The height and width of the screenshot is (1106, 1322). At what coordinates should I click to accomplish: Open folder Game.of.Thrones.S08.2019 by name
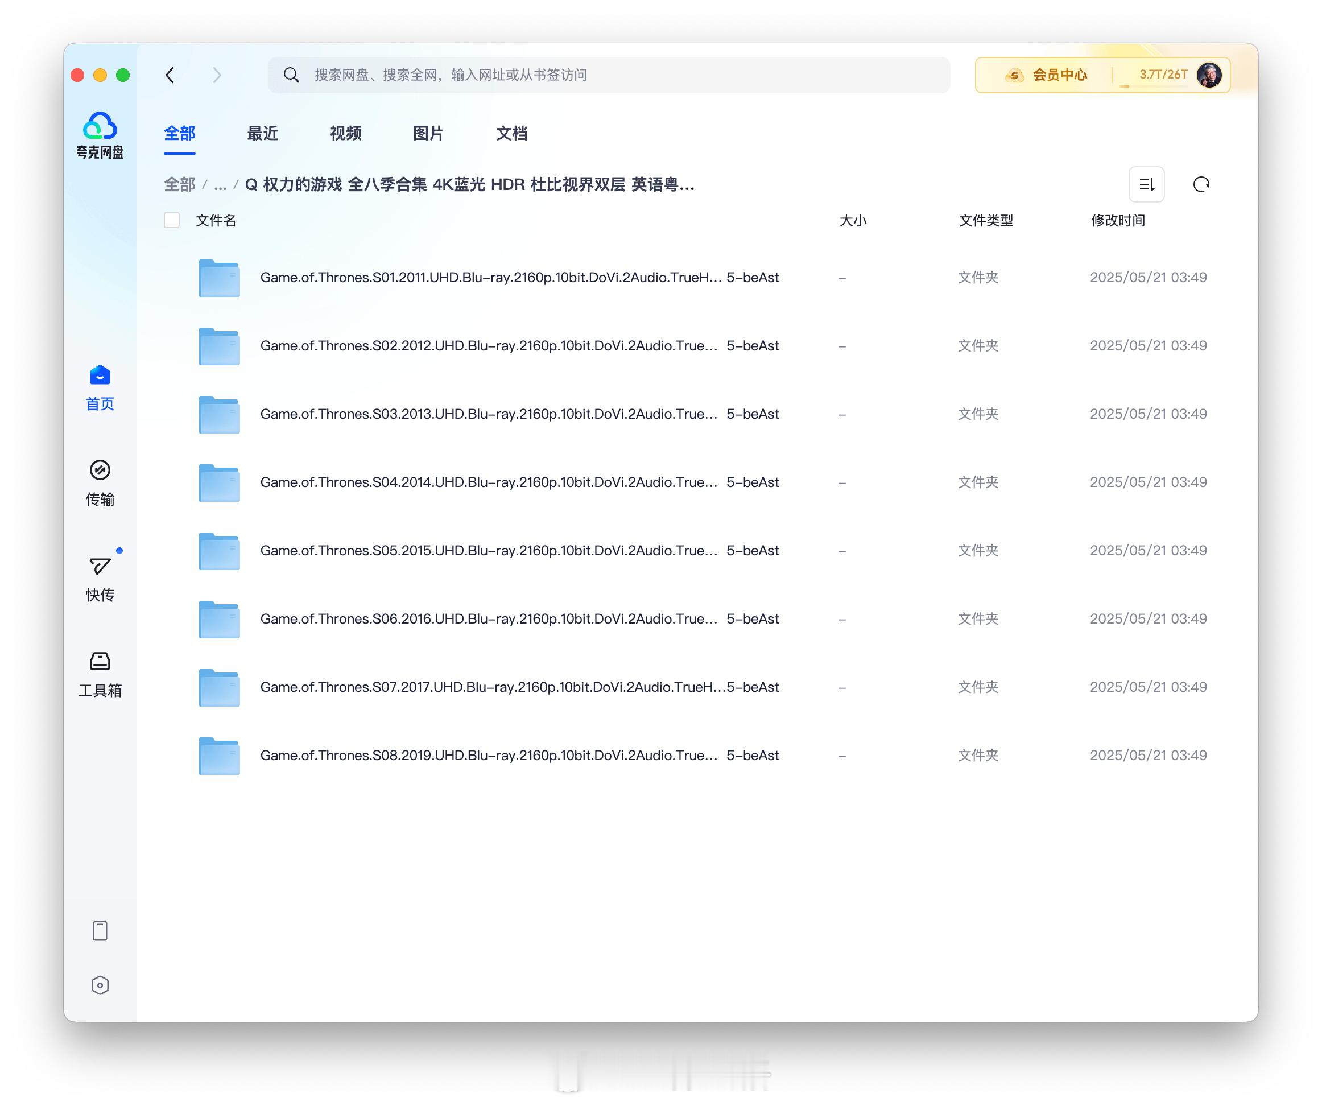pyautogui.click(x=519, y=756)
